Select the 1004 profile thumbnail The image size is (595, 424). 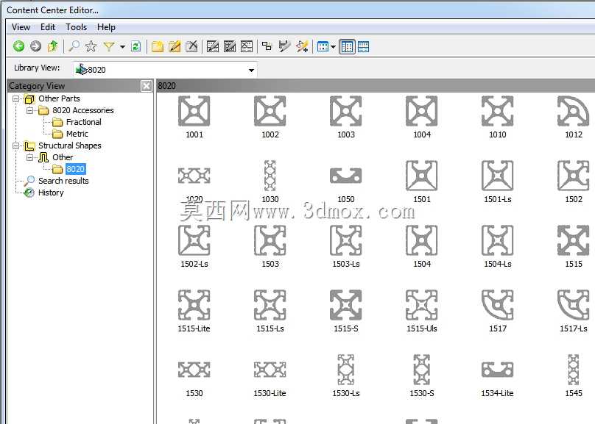tap(422, 111)
